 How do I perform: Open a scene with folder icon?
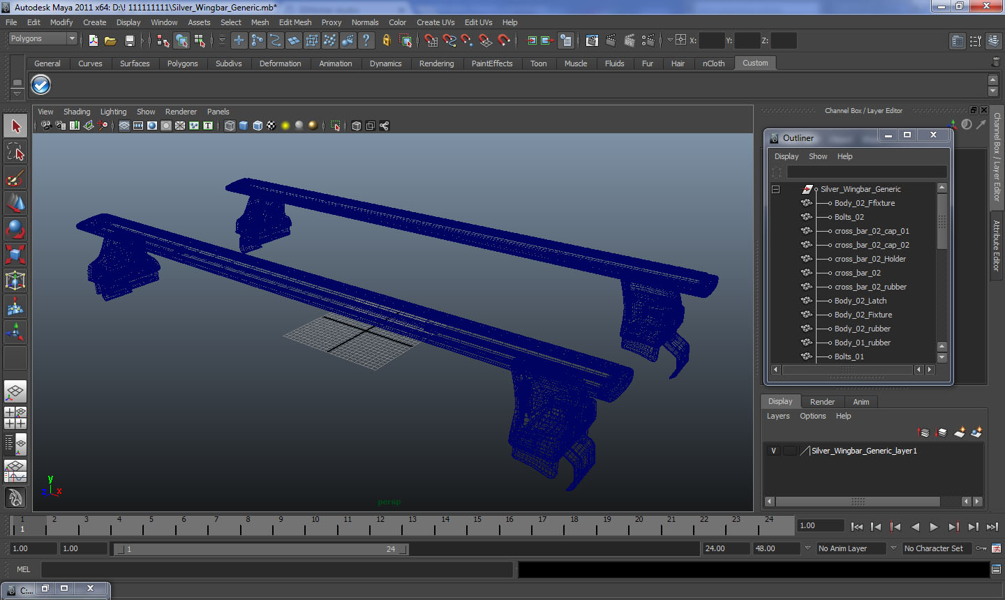pos(110,40)
